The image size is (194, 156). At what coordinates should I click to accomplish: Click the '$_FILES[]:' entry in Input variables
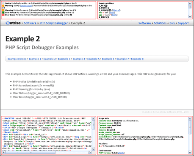(x=104, y=17)
